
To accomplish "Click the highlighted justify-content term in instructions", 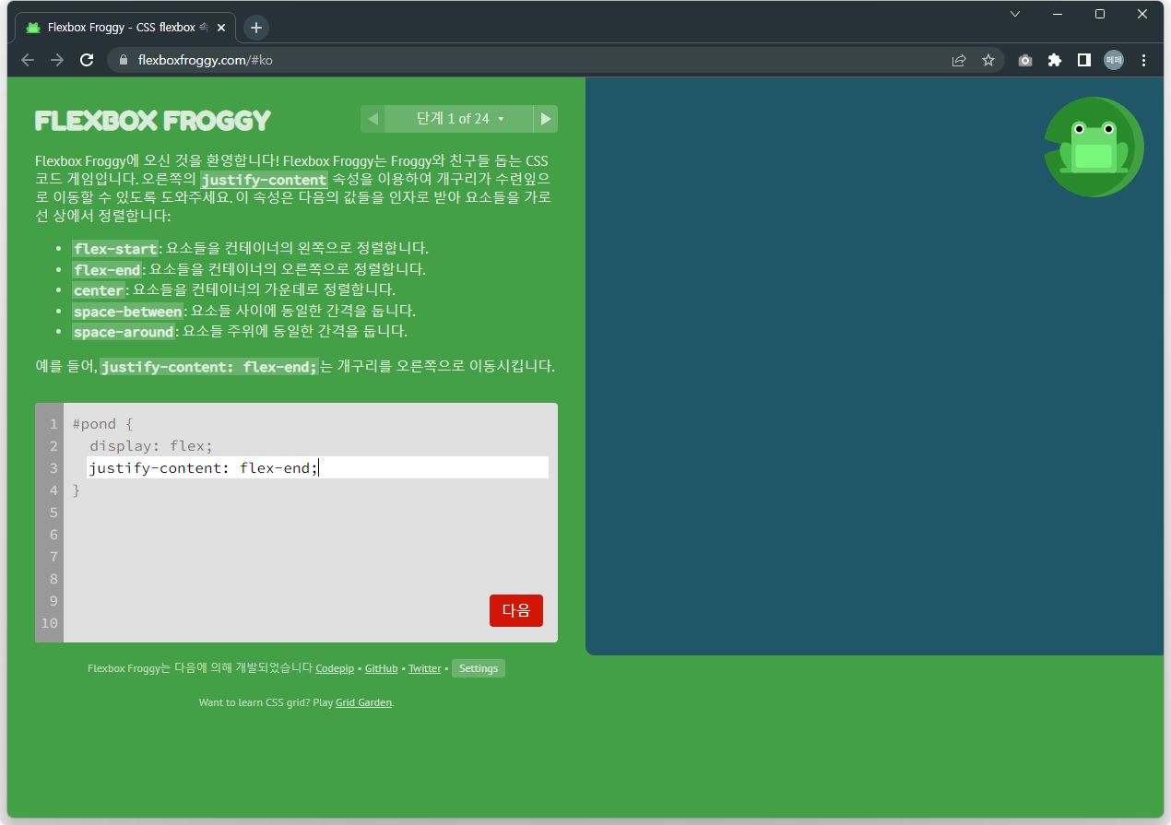I will tap(265, 180).
